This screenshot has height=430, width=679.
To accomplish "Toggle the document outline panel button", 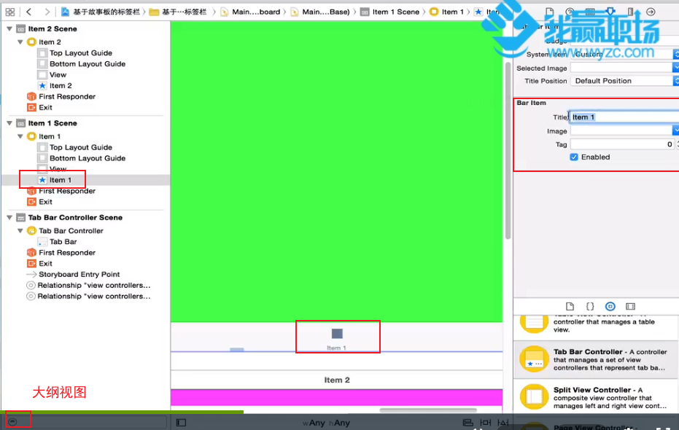I will tap(181, 422).
